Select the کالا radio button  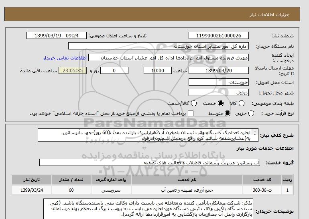click(242, 103)
